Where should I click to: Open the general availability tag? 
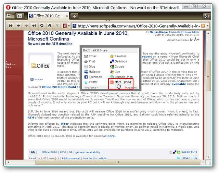(88, 152)
